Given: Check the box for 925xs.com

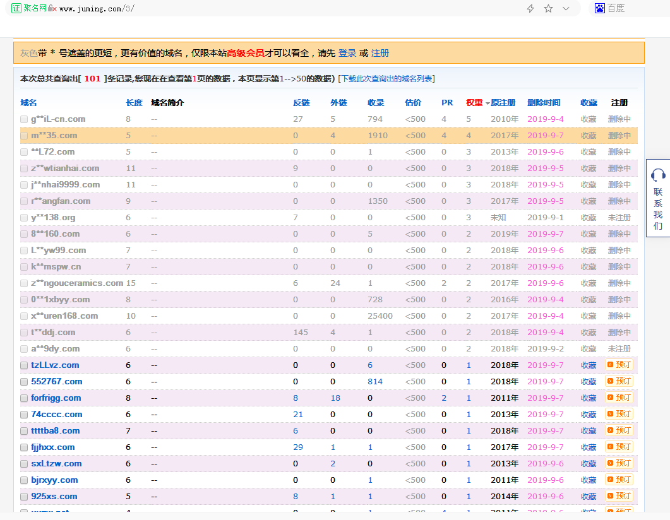Looking at the screenshot, I should pyautogui.click(x=25, y=497).
